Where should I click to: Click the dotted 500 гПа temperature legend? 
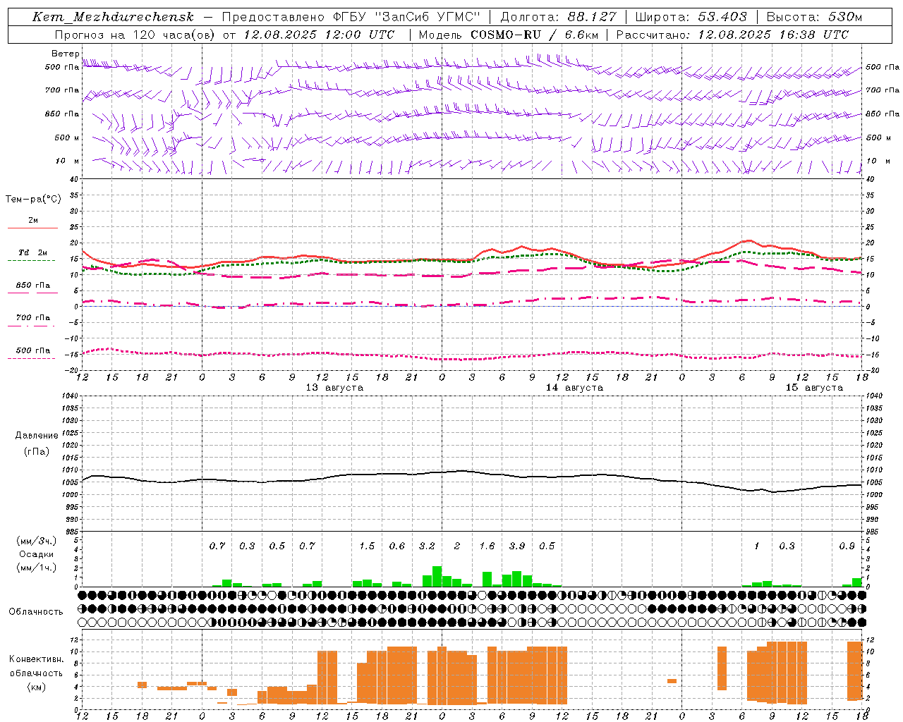(32, 353)
